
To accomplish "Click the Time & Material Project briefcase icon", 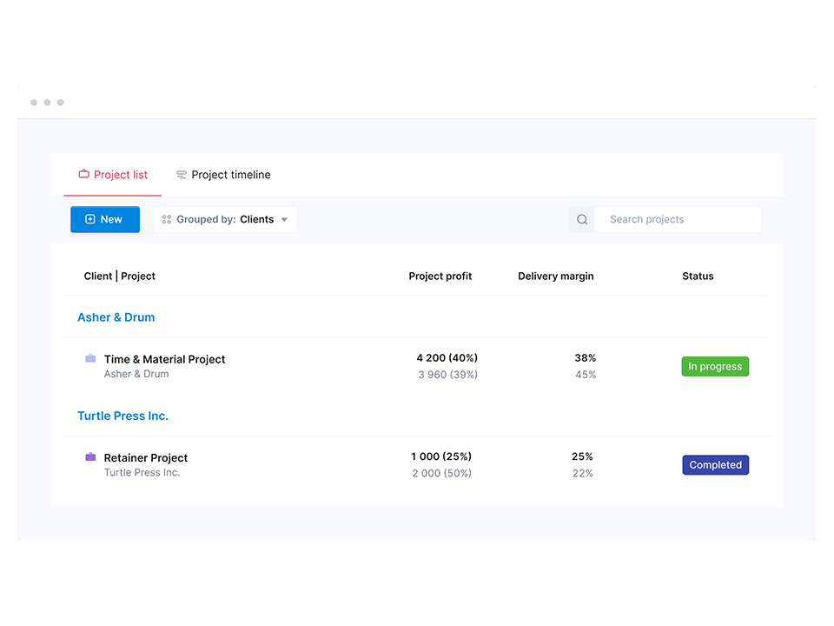I will tap(90, 358).
